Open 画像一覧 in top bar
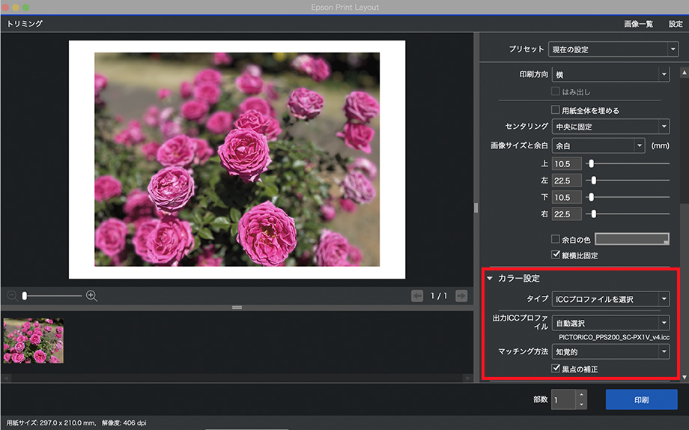This screenshot has height=430, width=689. tap(638, 24)
